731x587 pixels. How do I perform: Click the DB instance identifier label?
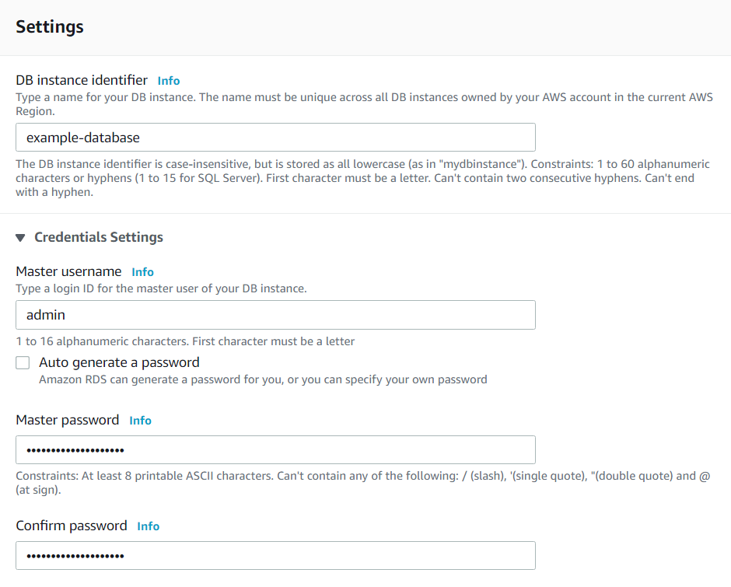click(x=82, y=80)
